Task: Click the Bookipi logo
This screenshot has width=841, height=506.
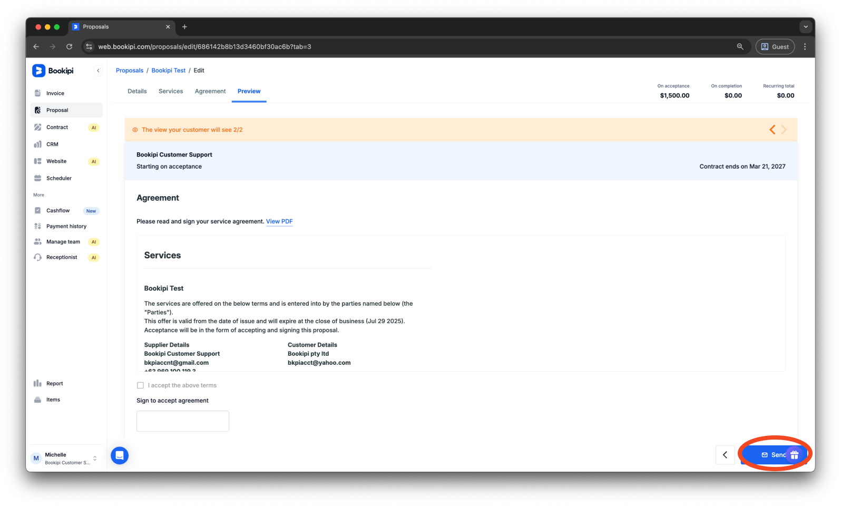Action: pos(53,71)
